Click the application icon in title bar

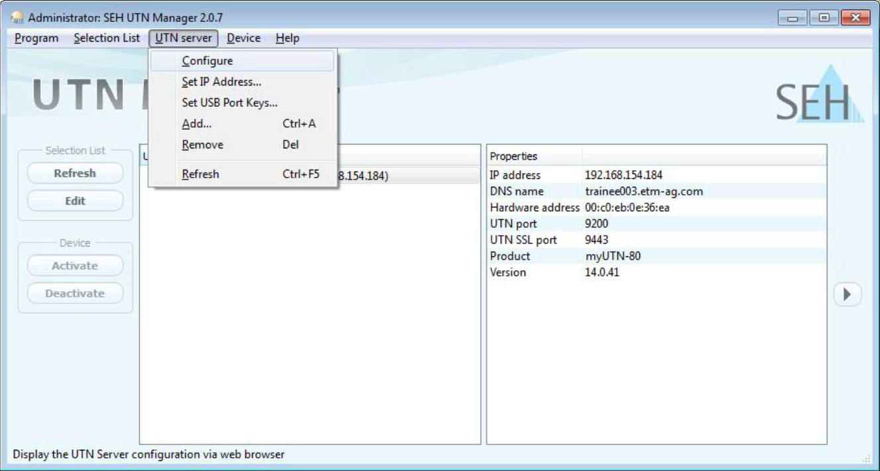[x=18, y=17]
